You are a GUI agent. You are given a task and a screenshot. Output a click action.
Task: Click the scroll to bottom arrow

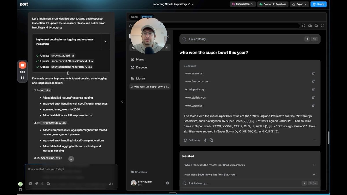pos(71,159)
